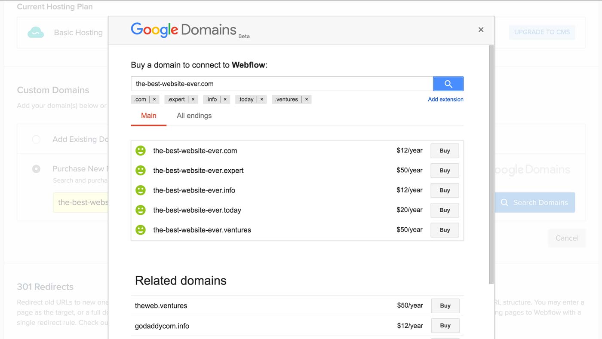Click the smiley icon beside the-best-website-ever.ventures
602x339 pixels.
tap(141, 229)
